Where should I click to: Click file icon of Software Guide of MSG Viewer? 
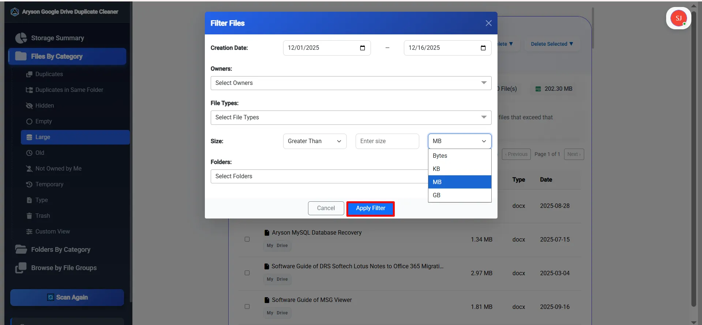(267, 300)
